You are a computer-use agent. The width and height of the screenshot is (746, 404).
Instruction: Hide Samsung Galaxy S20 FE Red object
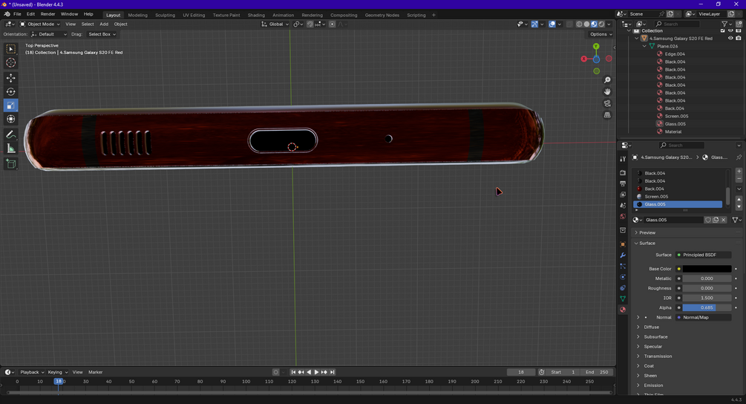point(730,38)
